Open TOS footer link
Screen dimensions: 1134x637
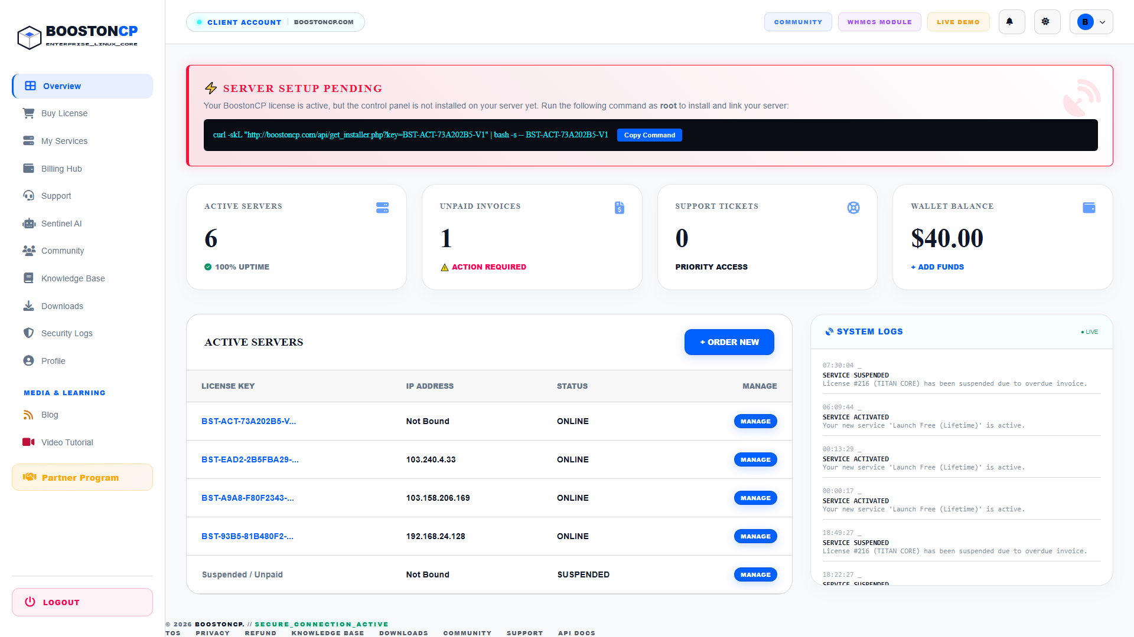(x=173, y=633)
